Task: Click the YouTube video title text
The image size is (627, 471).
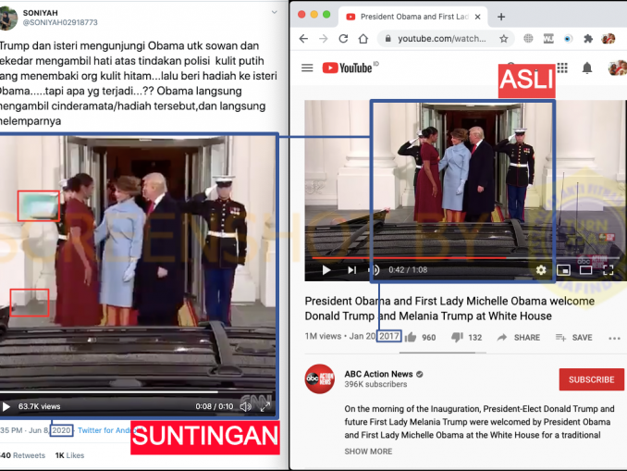Action: (x=449, y=308)
